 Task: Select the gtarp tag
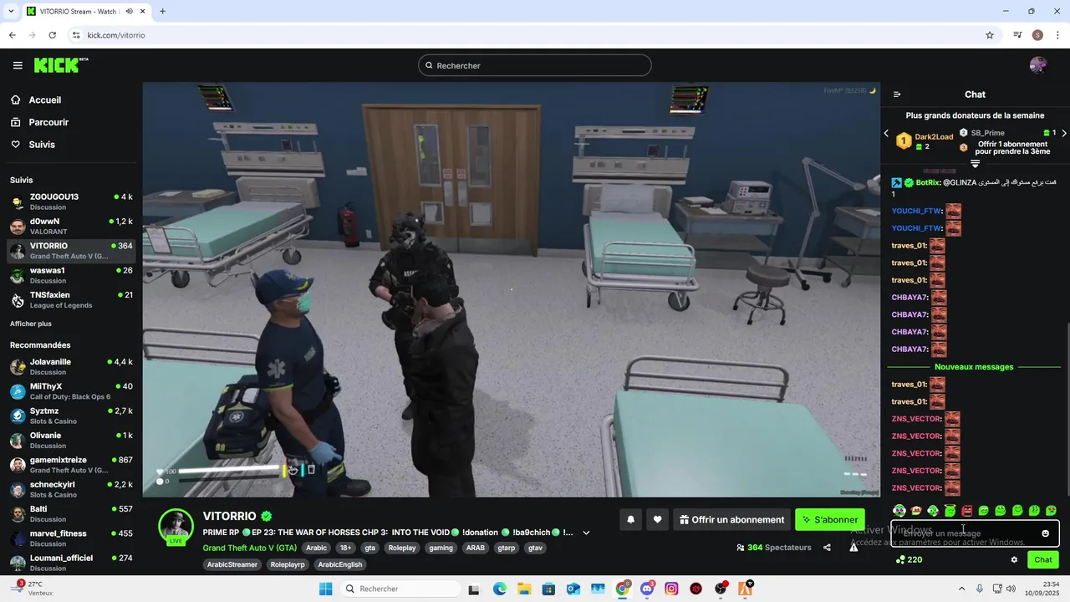click(507, 548)
